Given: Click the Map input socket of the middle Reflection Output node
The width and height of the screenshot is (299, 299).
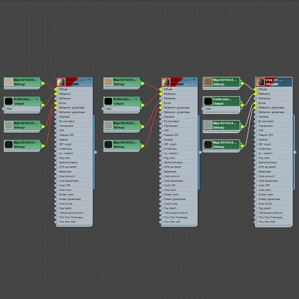Looking at the screenshot, I should (x=103, y=109).
